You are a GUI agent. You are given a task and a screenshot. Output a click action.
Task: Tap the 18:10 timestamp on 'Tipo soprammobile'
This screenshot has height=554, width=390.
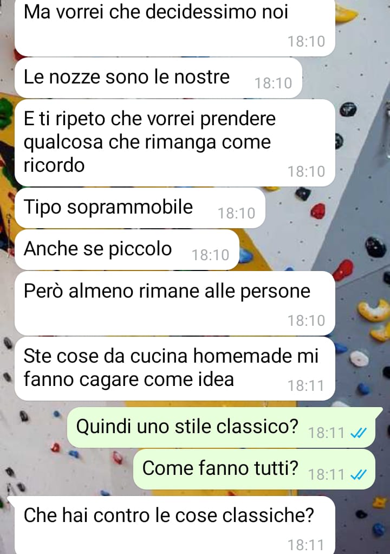pos(236,213)
